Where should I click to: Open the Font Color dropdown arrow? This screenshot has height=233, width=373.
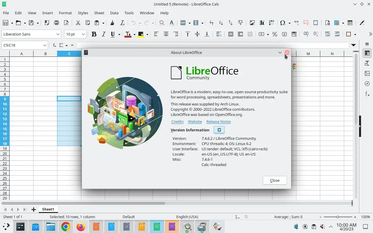(x=134, y=34)
